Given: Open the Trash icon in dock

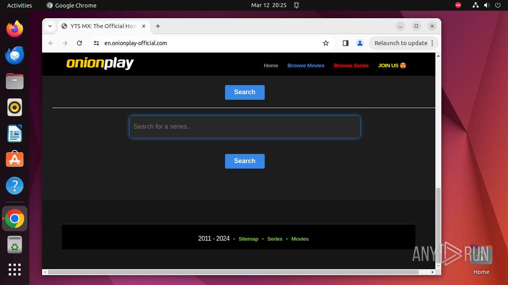Looking at the screenshot, I should coord(15,245).
